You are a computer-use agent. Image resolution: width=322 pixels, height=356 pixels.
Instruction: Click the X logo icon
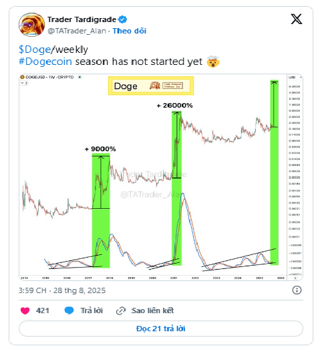(297, 19)
